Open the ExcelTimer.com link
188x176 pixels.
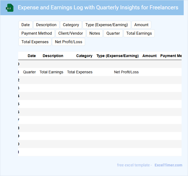click(x=168, y=165)
